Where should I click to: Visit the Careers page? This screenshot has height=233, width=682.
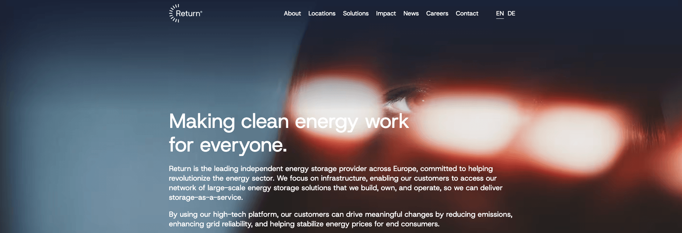[437, 13]
